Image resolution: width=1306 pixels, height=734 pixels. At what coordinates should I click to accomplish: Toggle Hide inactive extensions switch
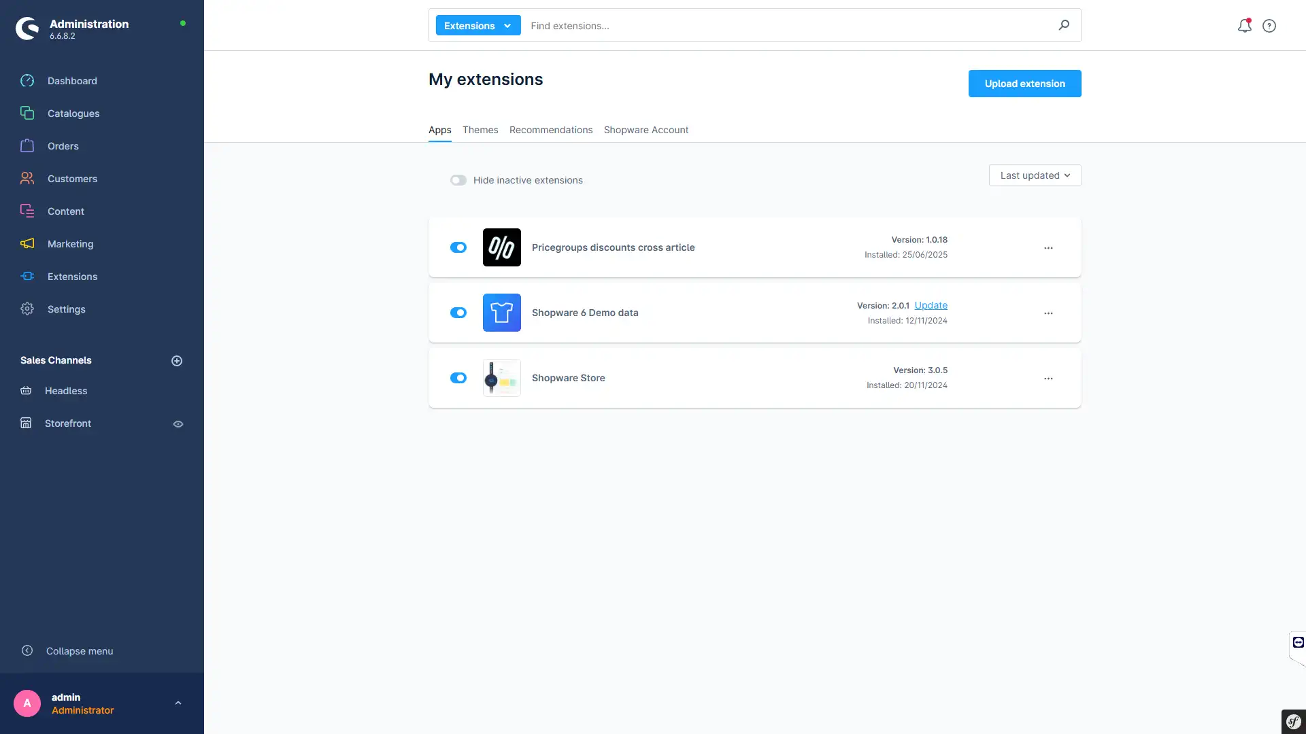click(458, 180)
